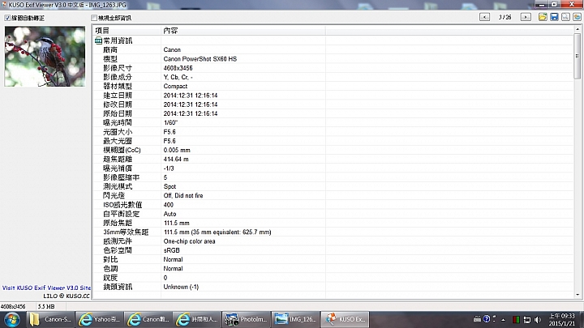Viewport: 584px width, 328px height.
Task: Click the vertical scrollbar thumb
Action: [578, 56]
